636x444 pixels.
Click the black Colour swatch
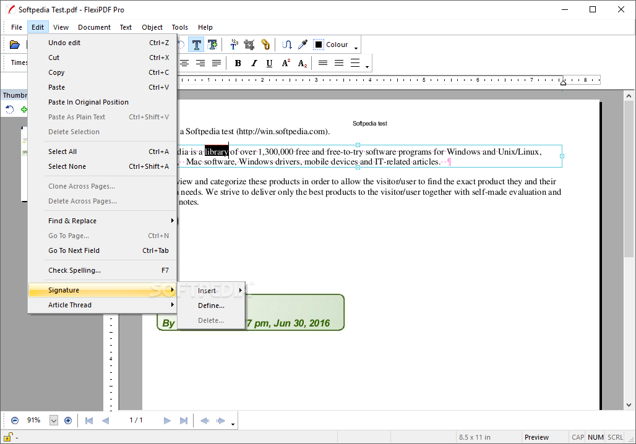(319, 45)
